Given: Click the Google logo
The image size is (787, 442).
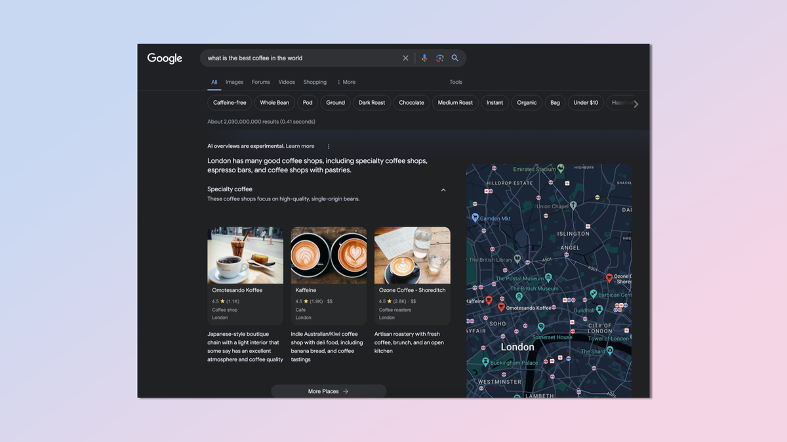Looking at the screenshot, I should click(164, 58).
